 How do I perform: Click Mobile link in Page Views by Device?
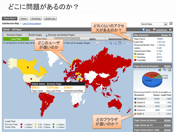[x=167, y=120]
